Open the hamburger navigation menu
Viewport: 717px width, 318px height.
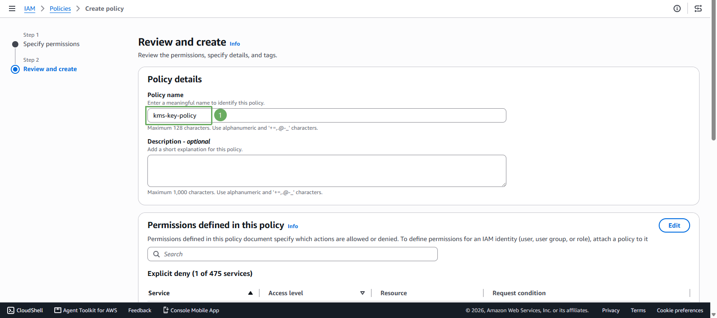point(12,8)
